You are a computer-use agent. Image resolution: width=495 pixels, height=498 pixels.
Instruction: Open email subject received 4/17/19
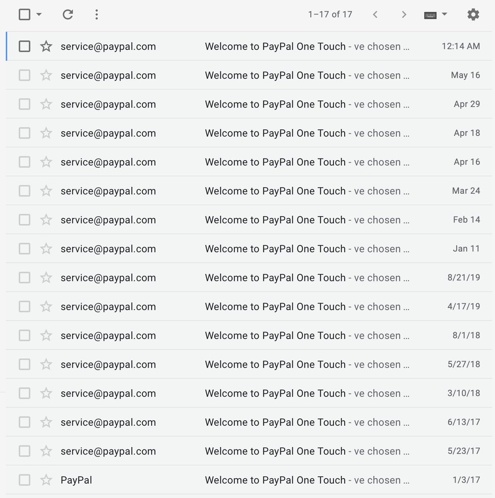click(x=275, y=307)
